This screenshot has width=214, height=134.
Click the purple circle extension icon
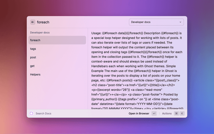(31, 114)
